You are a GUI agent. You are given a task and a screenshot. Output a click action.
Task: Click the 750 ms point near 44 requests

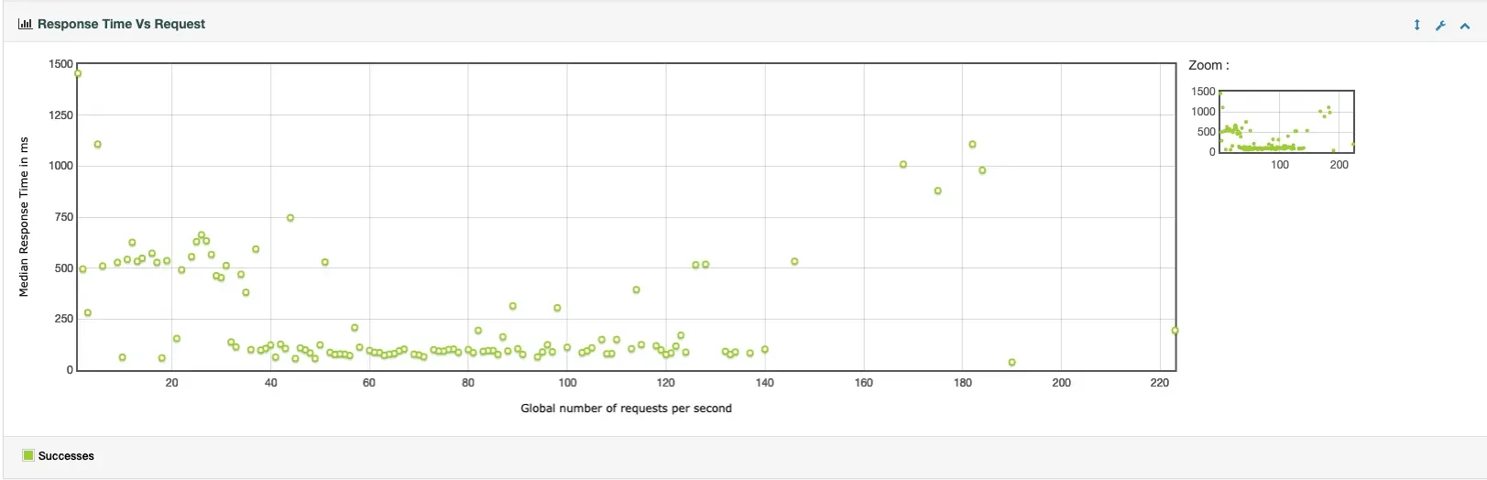click(290, 218)
